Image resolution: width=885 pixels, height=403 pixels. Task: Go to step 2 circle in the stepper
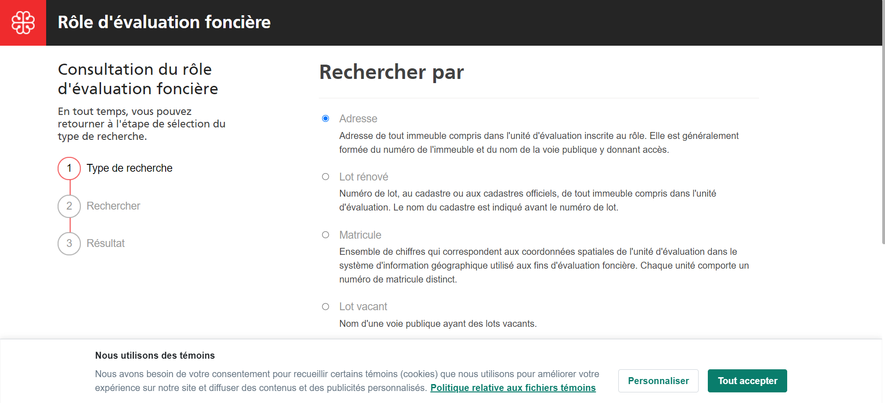coord(69,206)
